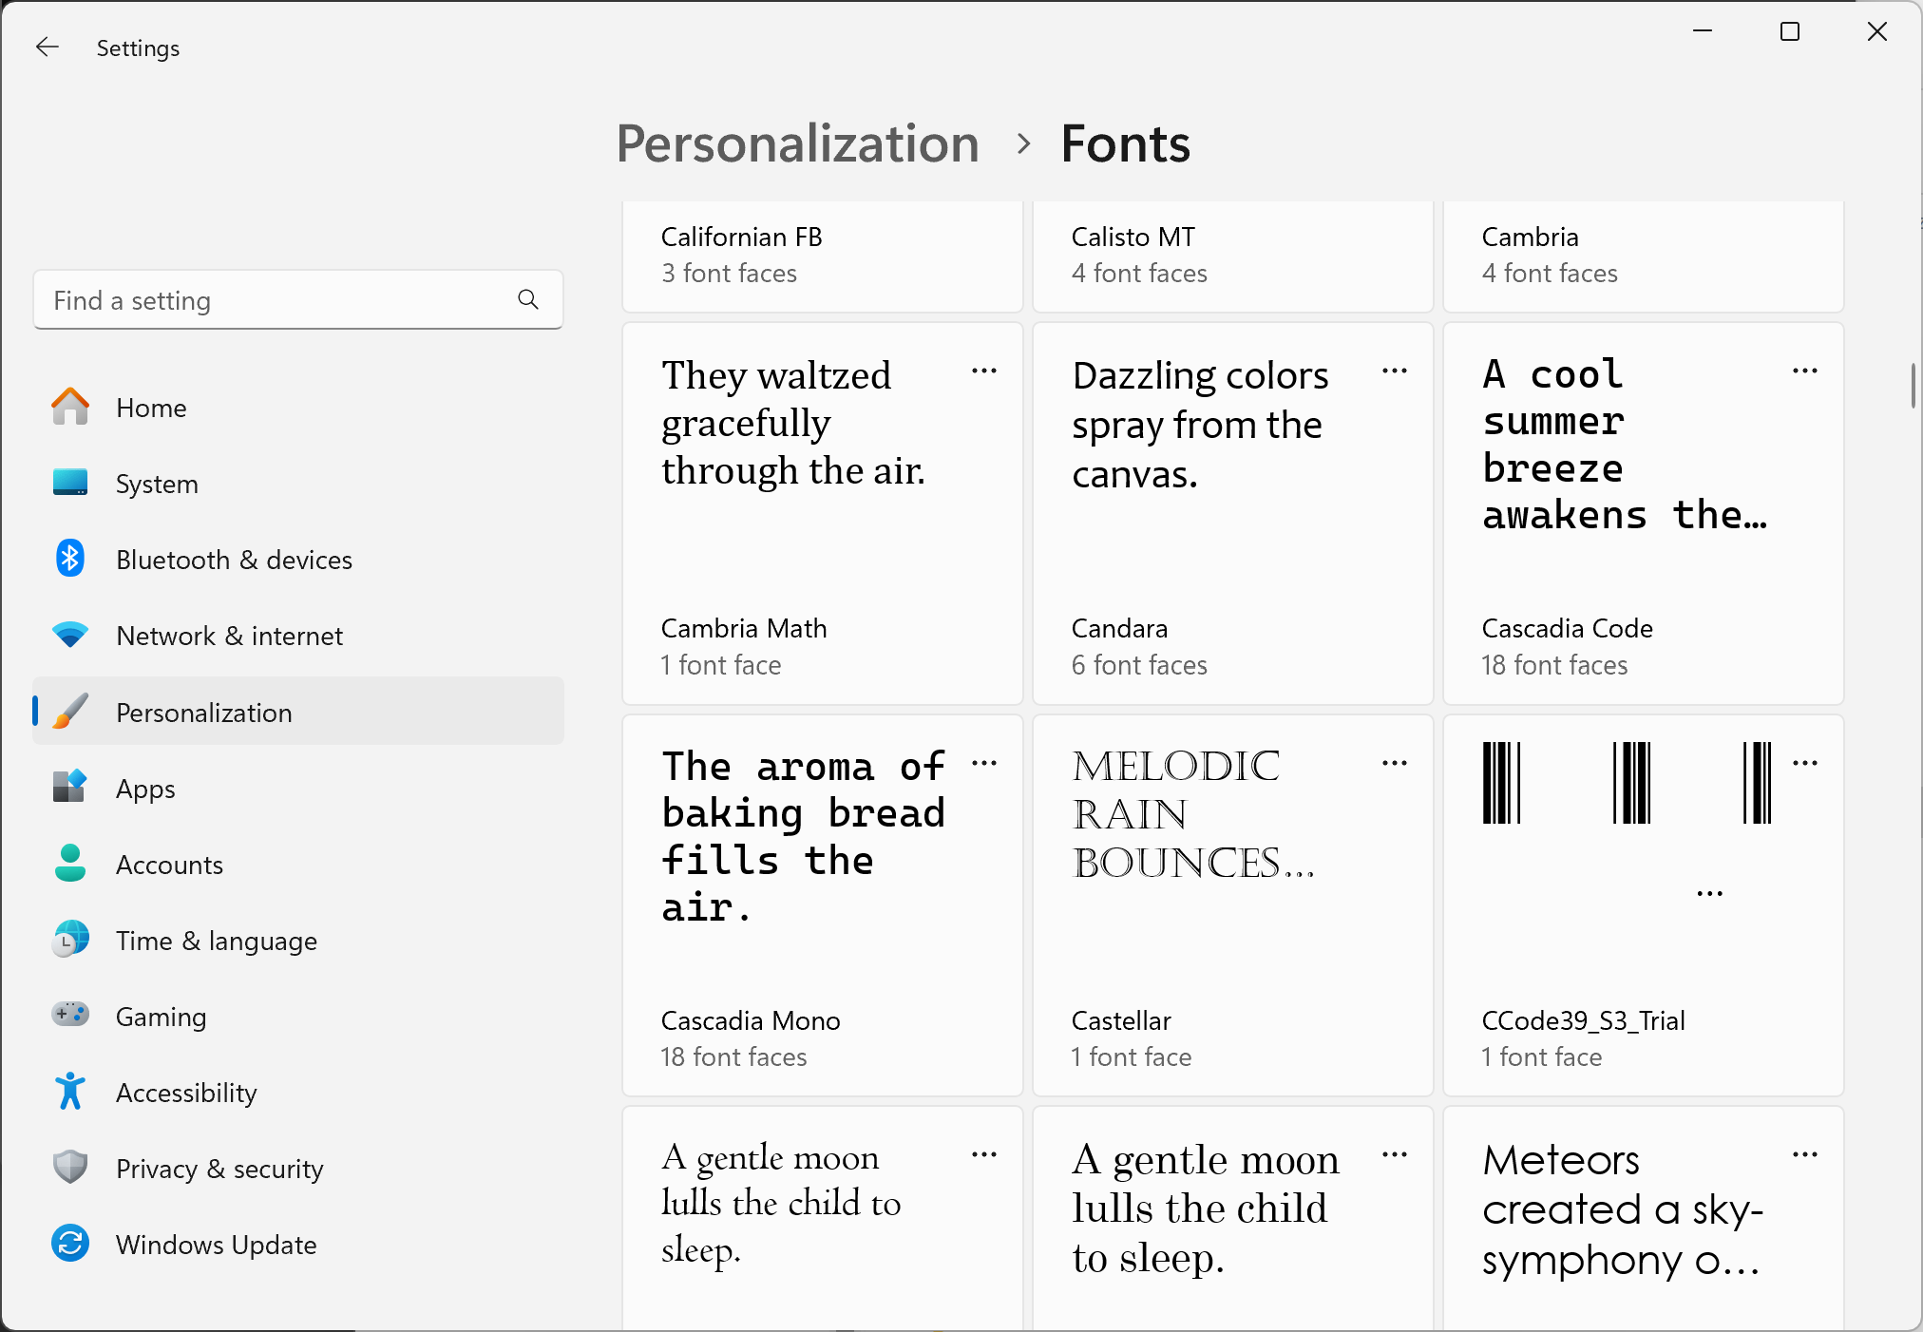
Task: Open the Windows Update page
Action: click(298, 1245)
